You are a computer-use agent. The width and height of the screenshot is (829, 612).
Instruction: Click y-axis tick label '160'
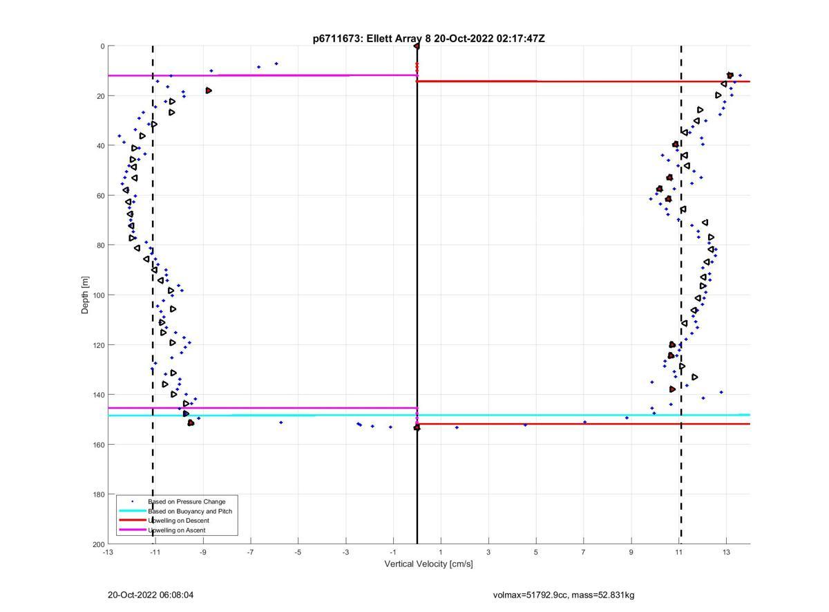(98, 445)
